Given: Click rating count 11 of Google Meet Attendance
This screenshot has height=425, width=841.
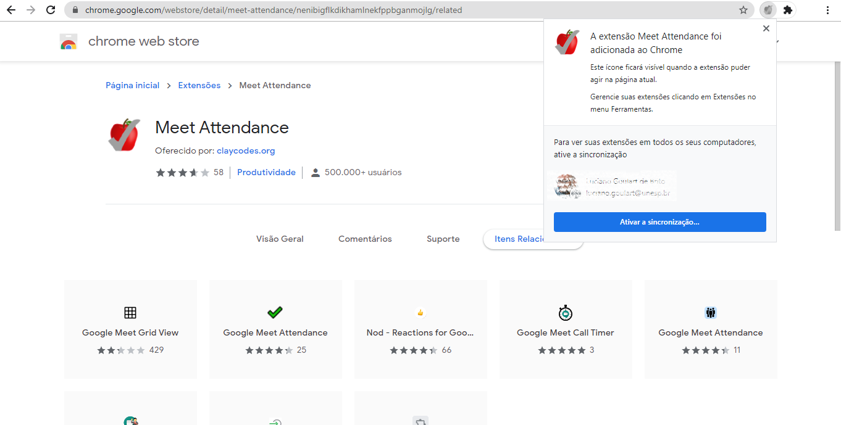Looking at the screenshot, I should click(x=737, y=350).
